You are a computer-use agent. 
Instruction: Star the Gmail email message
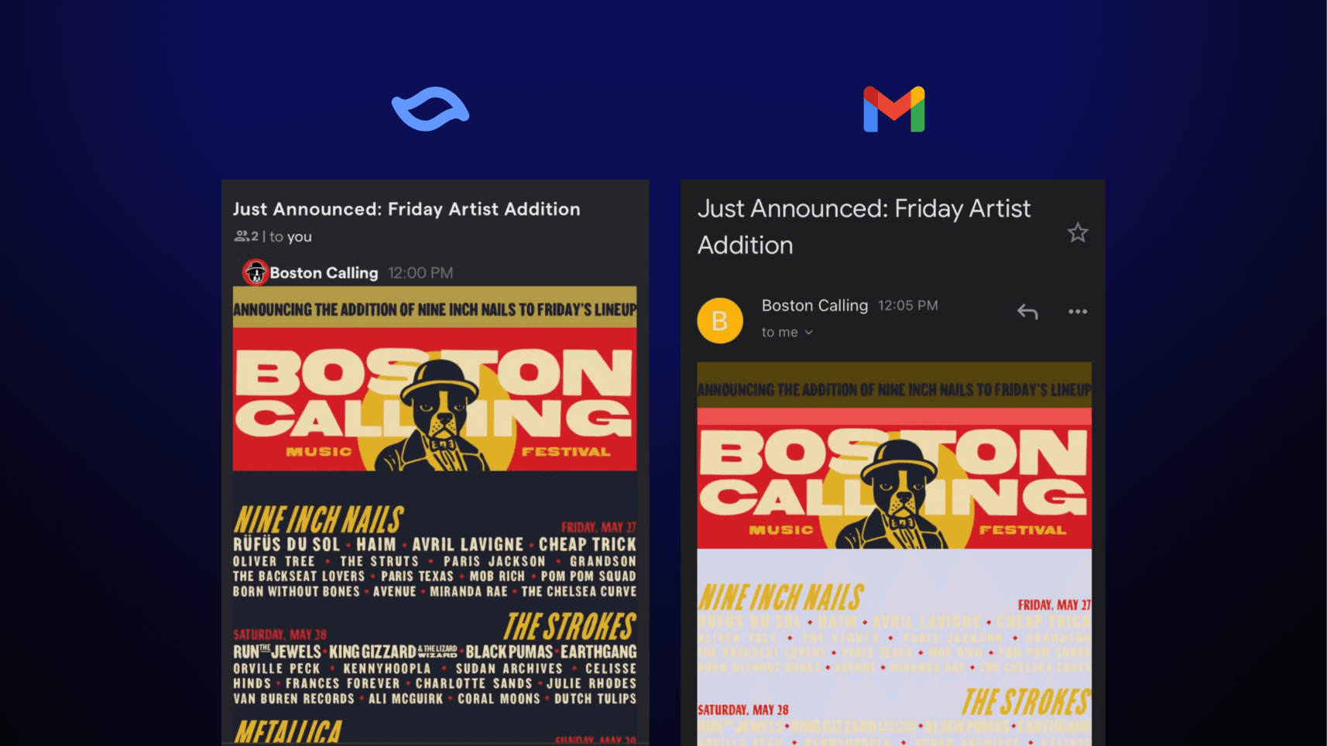coord(1078,232)
